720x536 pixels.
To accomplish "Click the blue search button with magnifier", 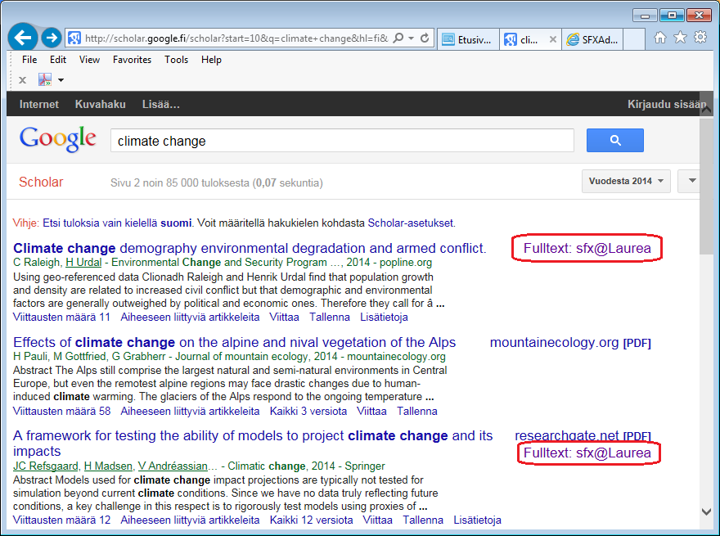I will click(614, 141).
